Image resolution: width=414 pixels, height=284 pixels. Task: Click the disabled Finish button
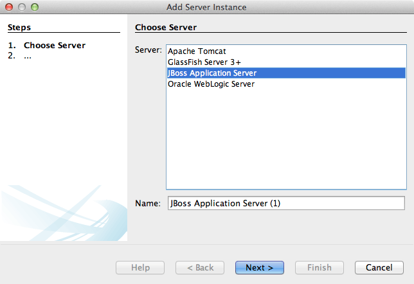[319, 268]
